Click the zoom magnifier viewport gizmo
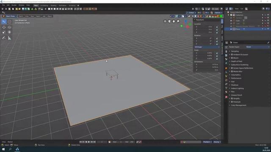 click(x=178, y=21)
